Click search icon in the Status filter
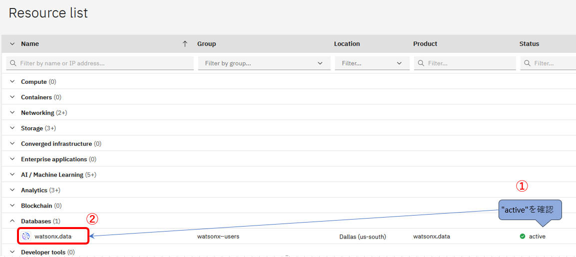The image size is (576, 257). pyautogui.click(x=528, y=63)
